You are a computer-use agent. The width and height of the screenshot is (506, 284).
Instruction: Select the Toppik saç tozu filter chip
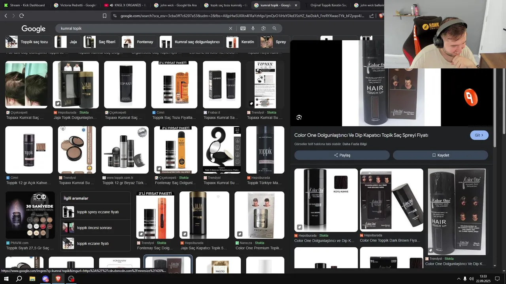pyautogui.click(x=27, y=42)
